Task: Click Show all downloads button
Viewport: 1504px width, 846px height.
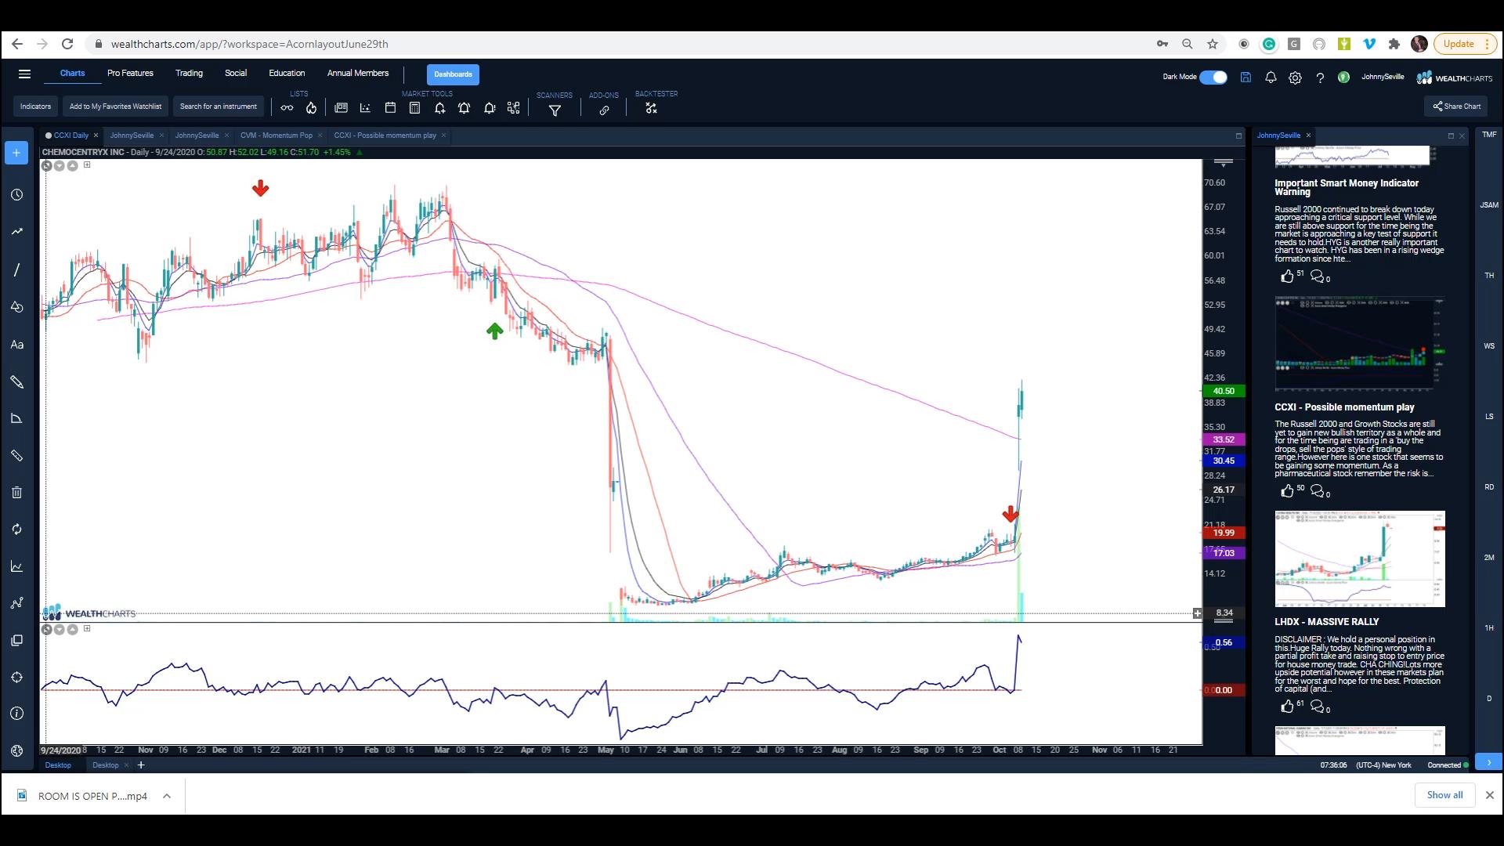Action: [1444, 795]
